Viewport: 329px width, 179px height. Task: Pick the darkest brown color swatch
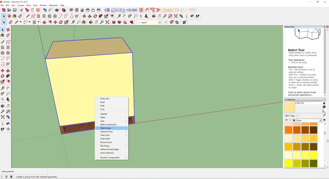pyautogui.click(x=313, y=130)
